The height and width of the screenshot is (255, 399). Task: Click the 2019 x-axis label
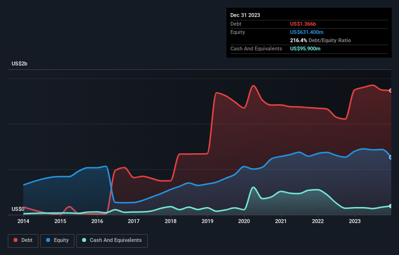point(208,221)
